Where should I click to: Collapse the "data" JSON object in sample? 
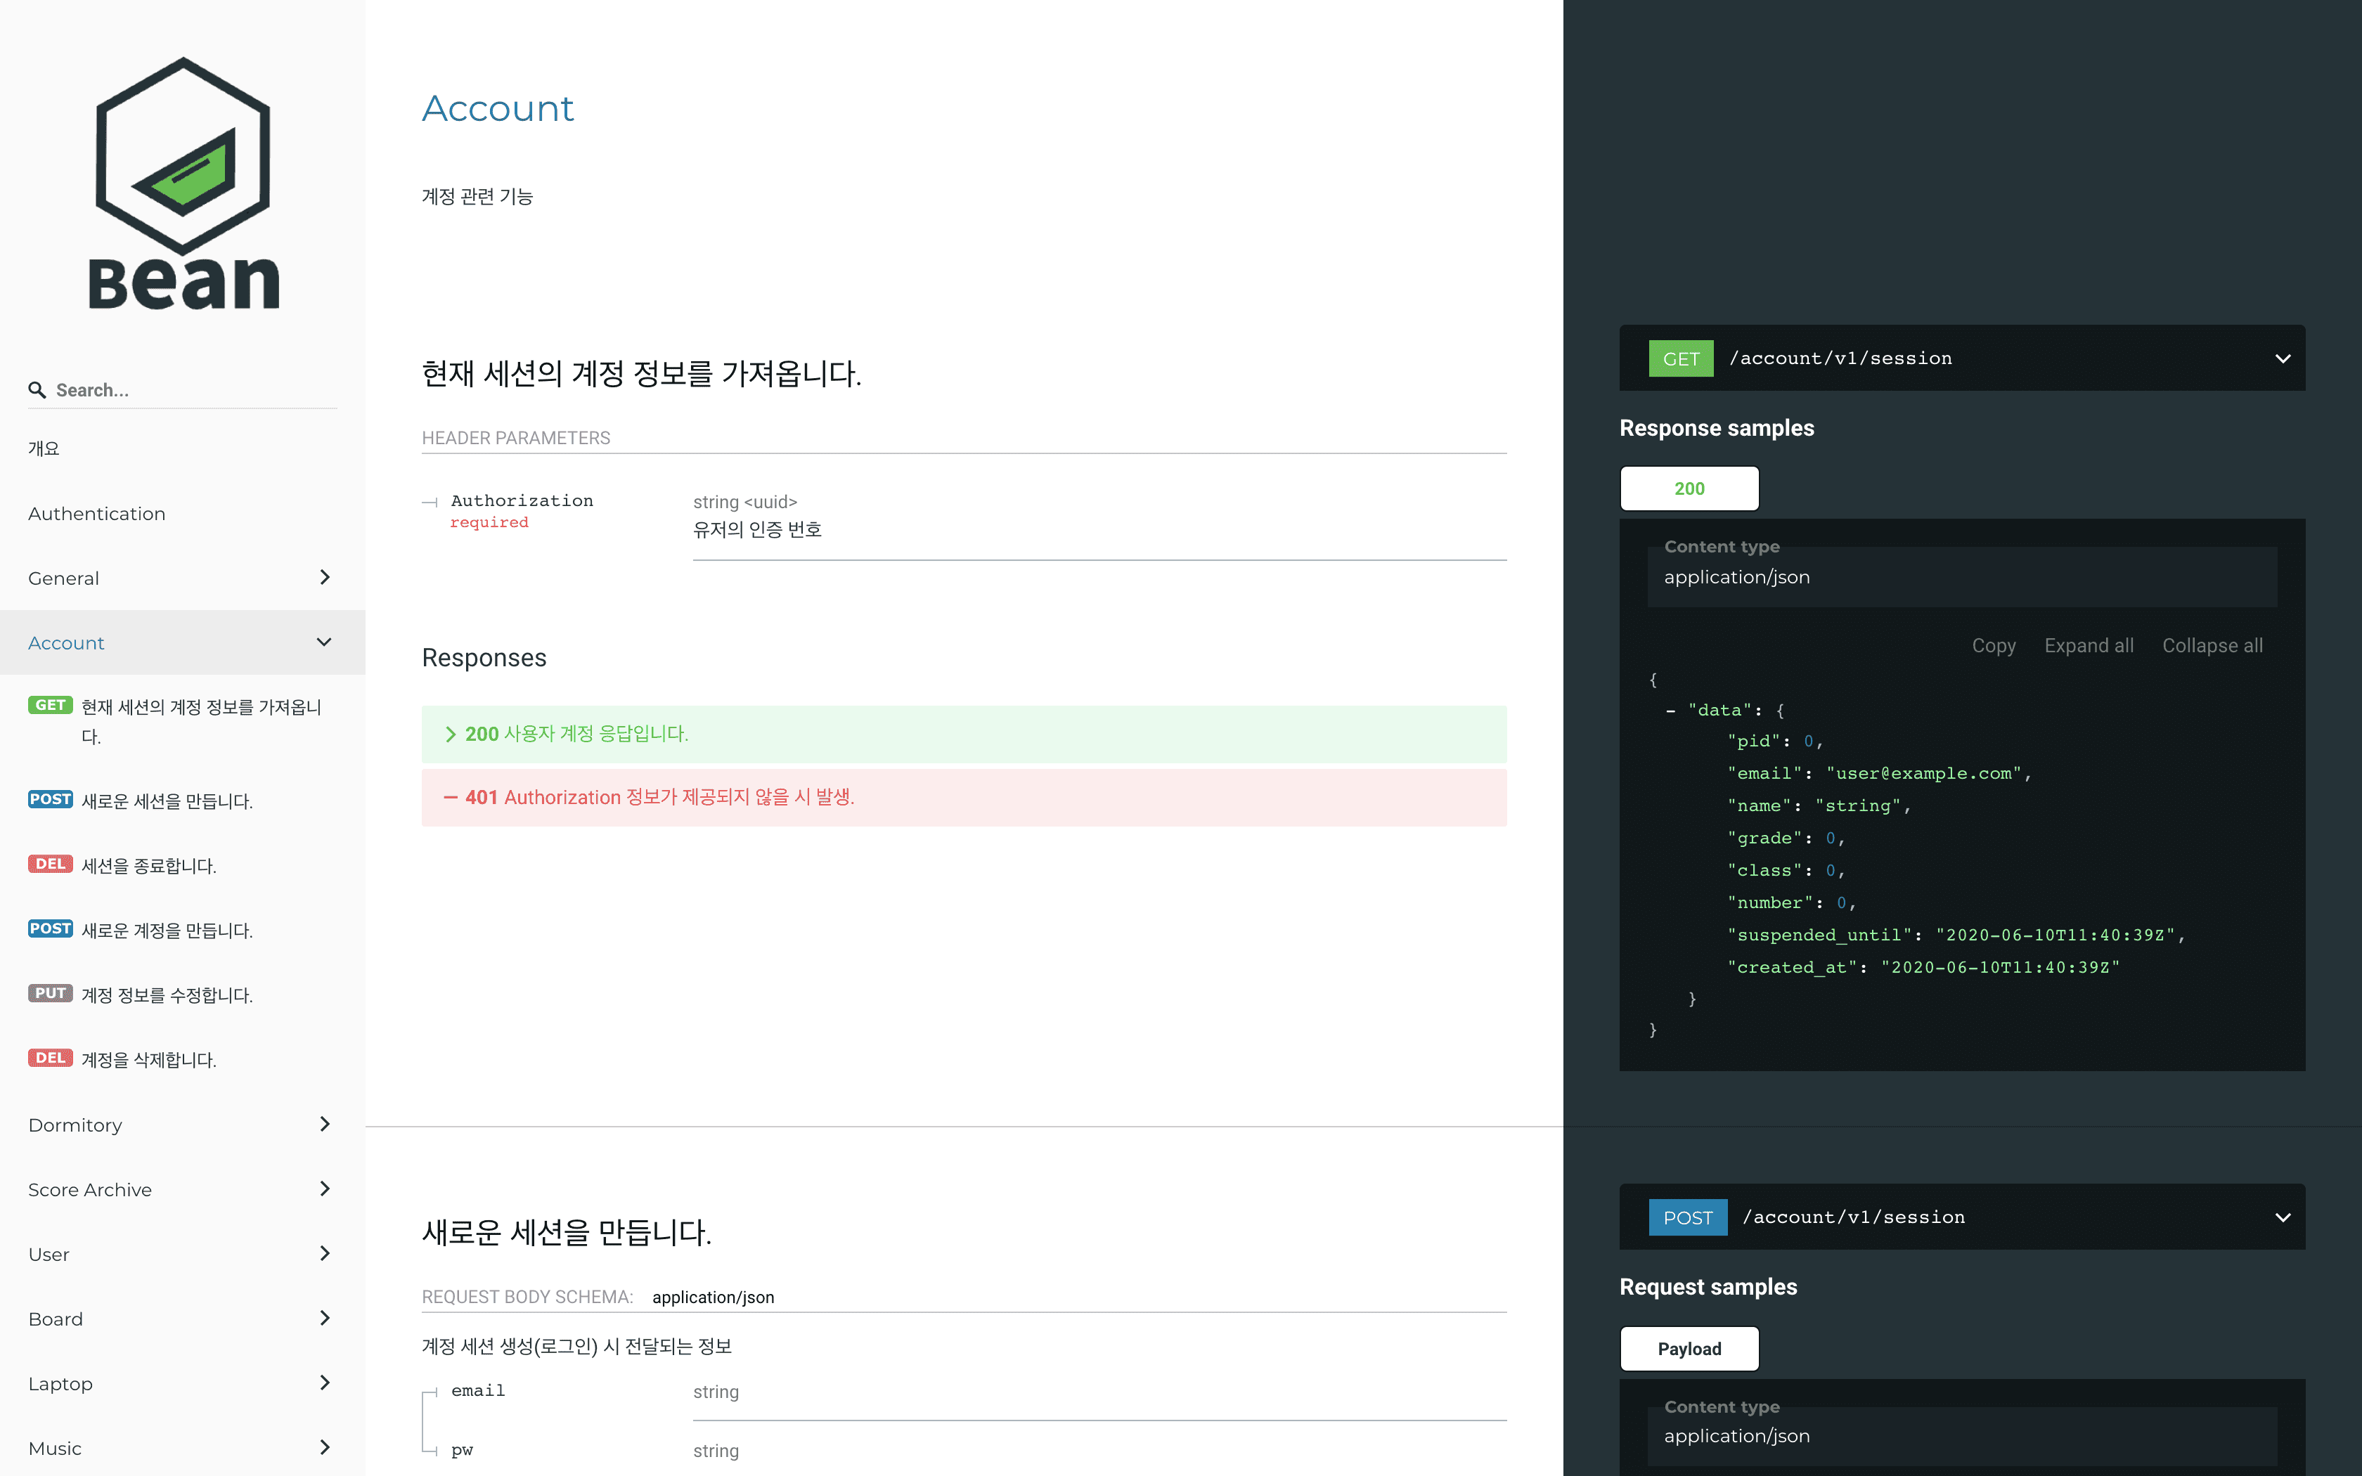click(x=1671, y=711)
